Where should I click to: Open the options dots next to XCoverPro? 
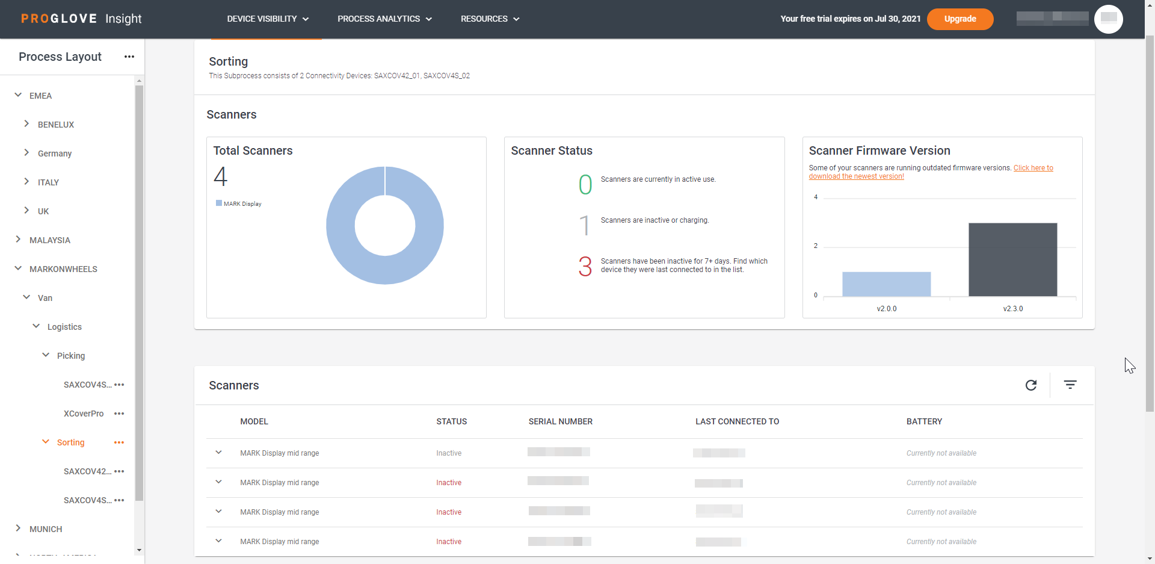point(119,414)
